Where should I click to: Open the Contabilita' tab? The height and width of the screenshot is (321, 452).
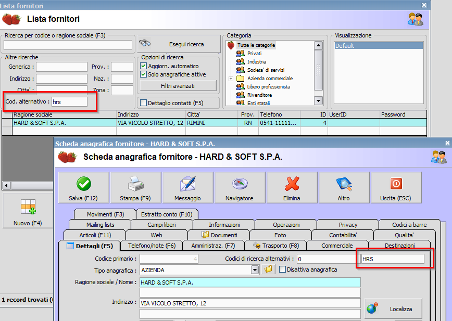click(x=343, y=235)
